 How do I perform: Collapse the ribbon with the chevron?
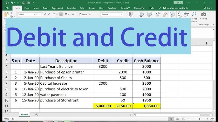tap(213, 24)
